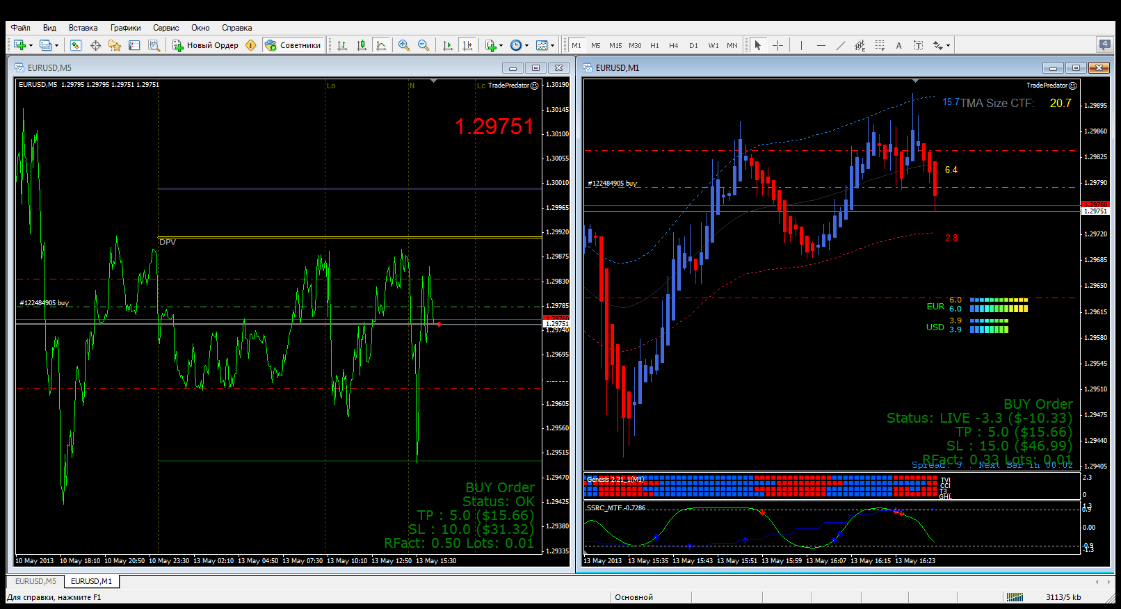This screenshot has height=609, width=1121.
Task: Open Navigator folder-star icon
Action: [115, 45]
